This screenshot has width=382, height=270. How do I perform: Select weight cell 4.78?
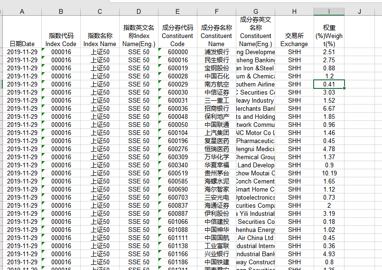(x=329, y=149)
